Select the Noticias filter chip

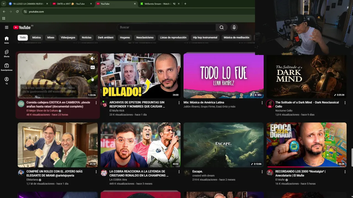(x=86, y=37)
